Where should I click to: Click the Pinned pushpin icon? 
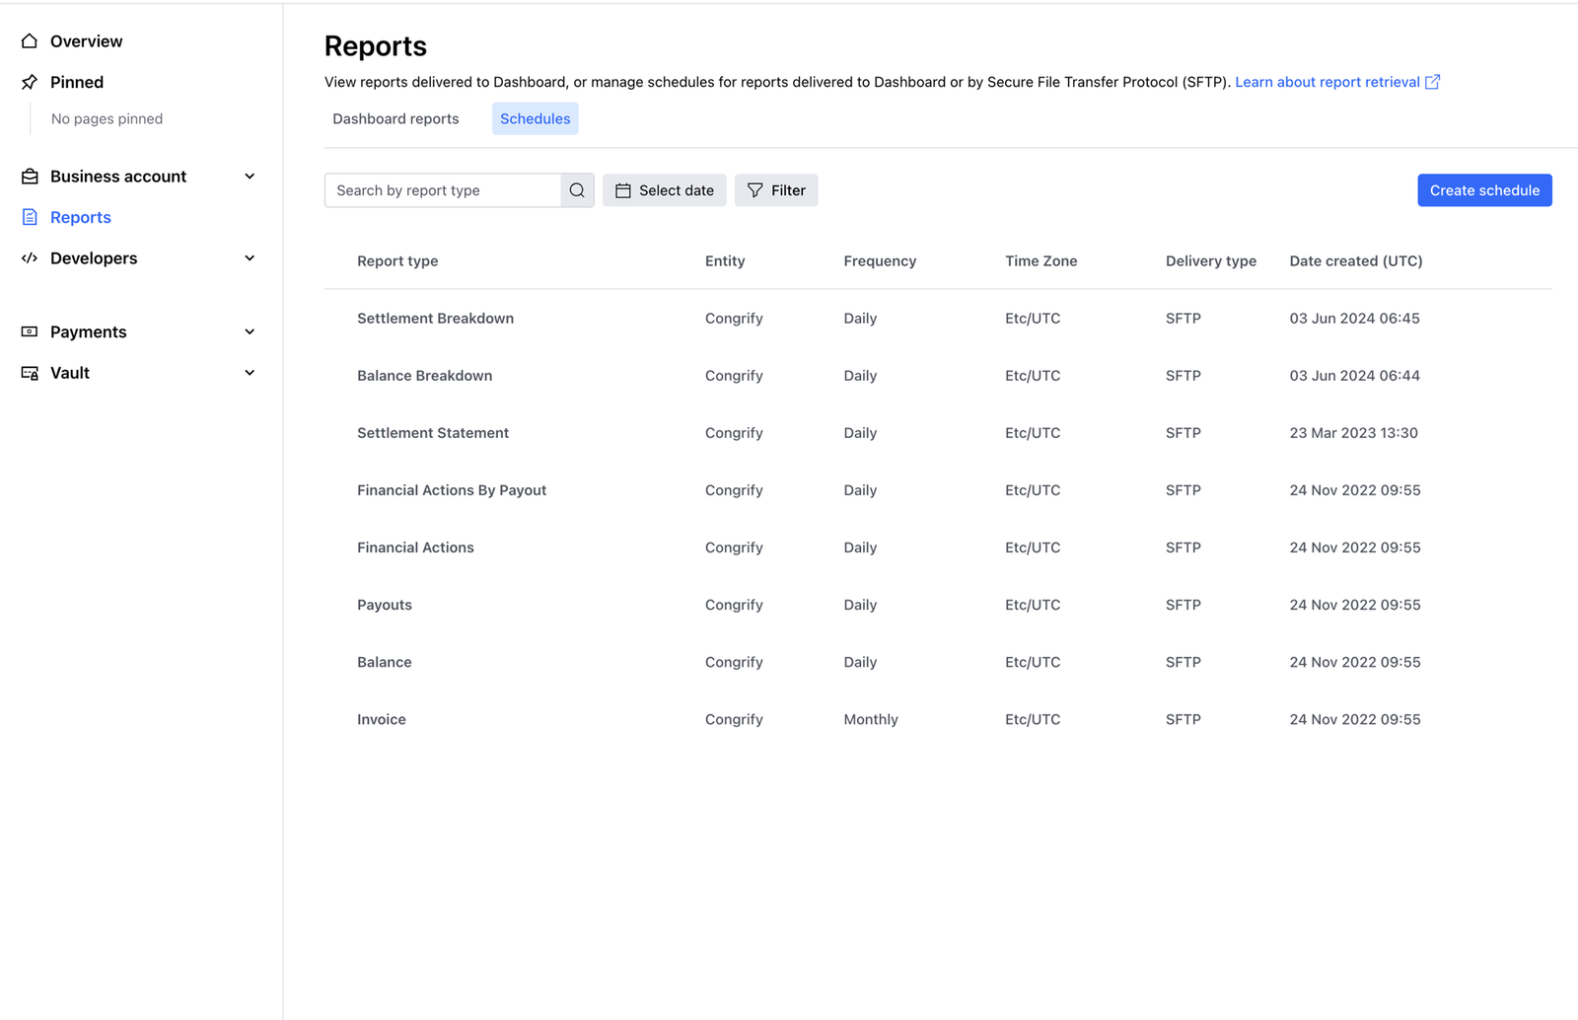tap(30, 82)
